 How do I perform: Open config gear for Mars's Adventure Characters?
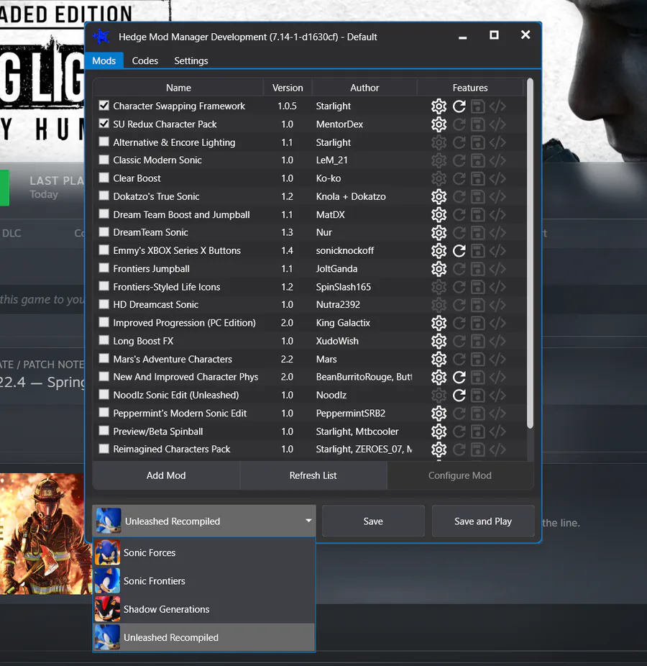coord(439,360)
